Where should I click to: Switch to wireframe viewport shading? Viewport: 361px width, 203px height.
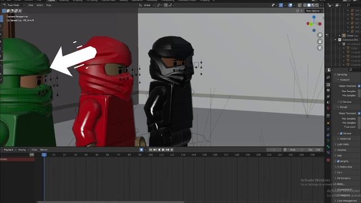305,5
